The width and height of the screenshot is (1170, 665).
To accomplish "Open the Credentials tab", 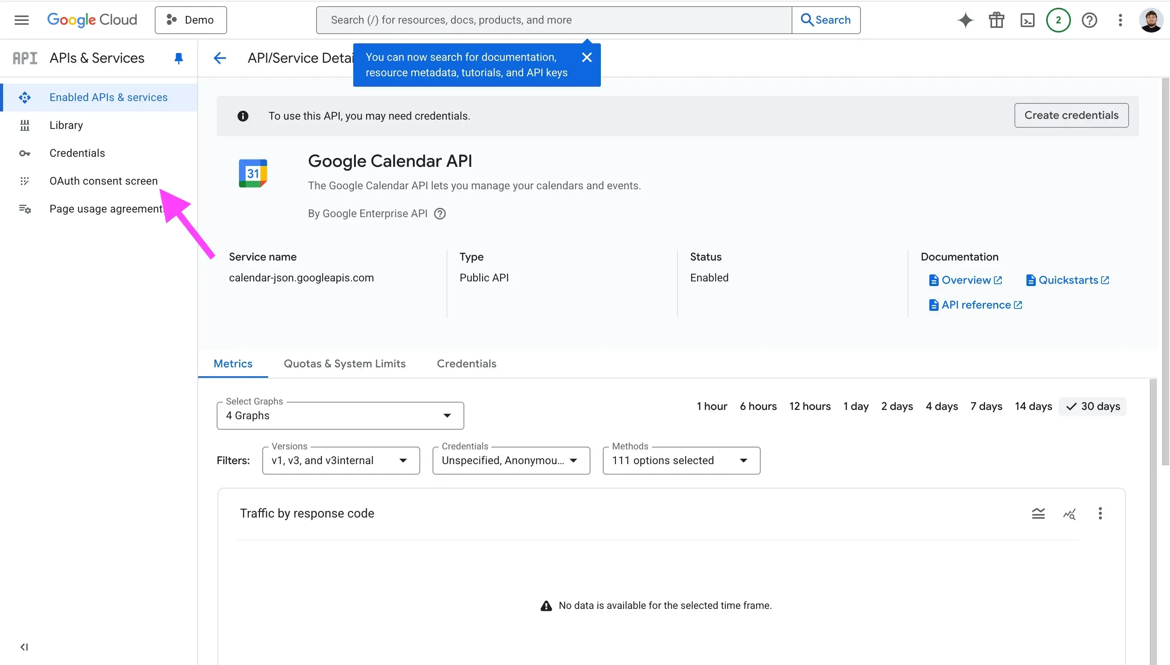I will (x=466, y=363).
